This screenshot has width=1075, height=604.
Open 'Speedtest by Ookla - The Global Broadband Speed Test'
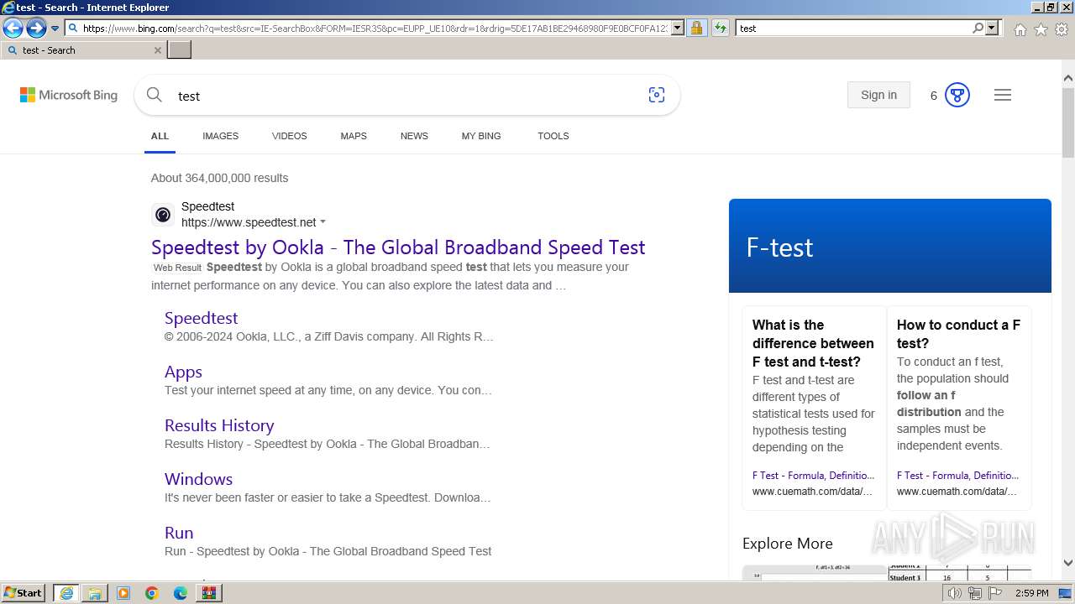click(x=398, y=247)
